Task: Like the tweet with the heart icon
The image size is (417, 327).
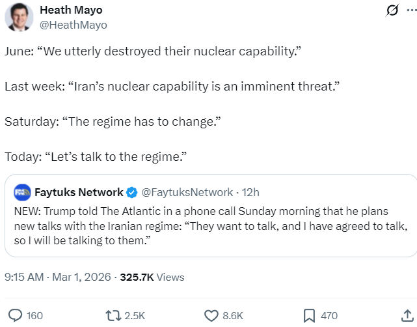Action: point(211,315)
